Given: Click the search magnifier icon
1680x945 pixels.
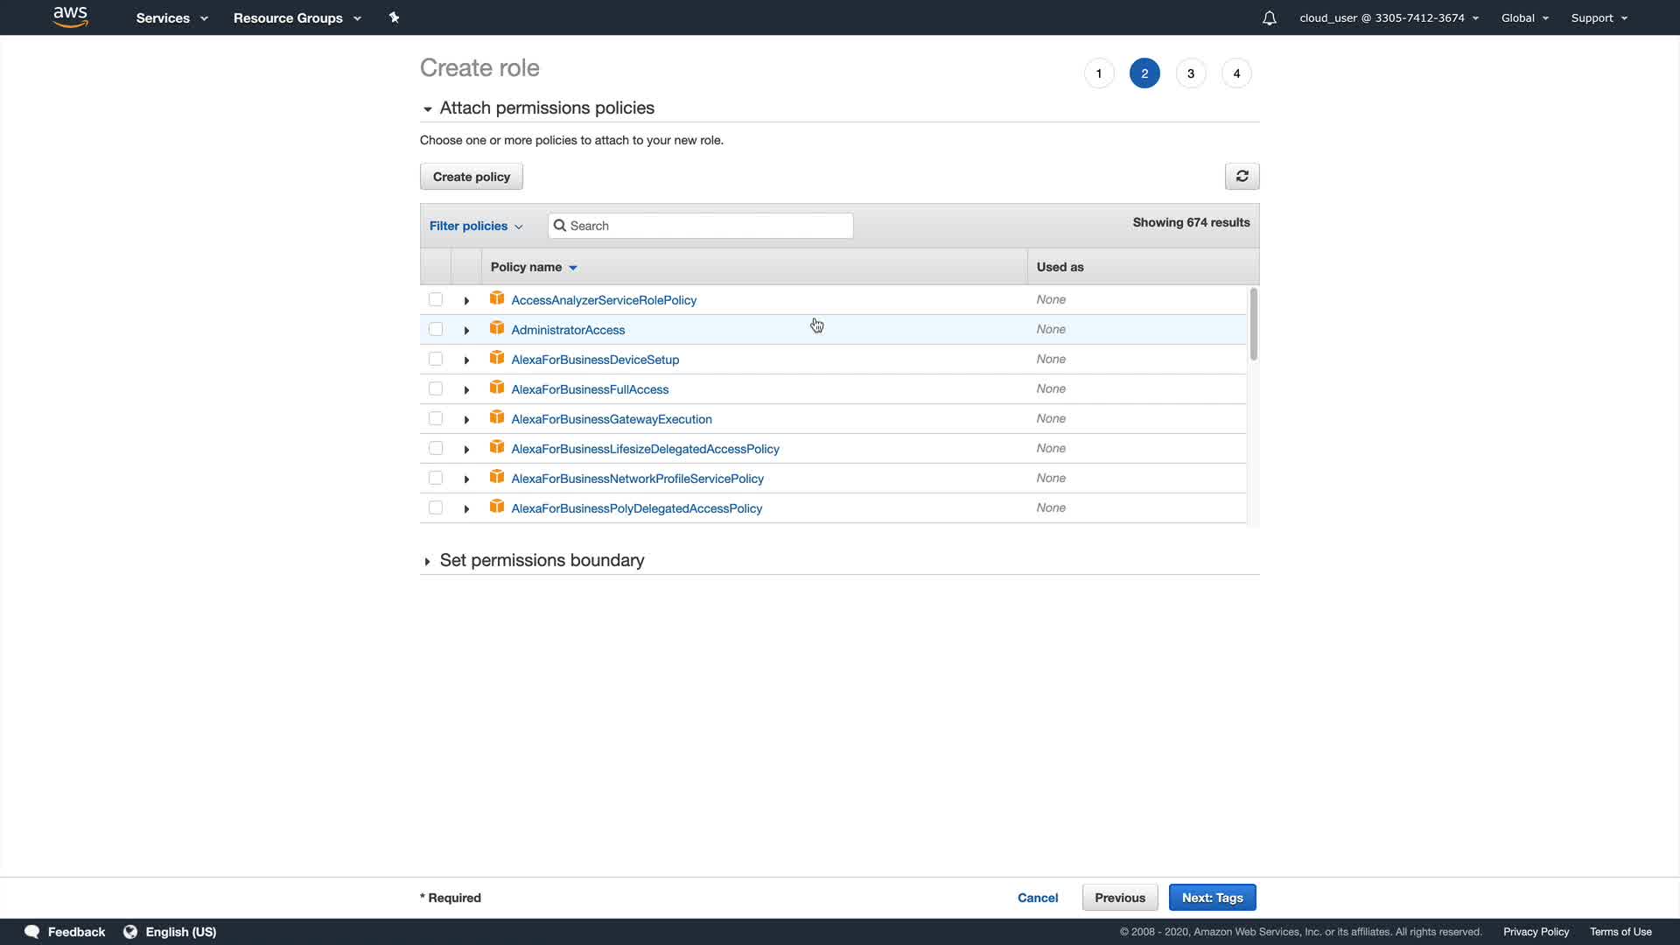Looking at the screenshot, I should pyautogui.click(x=560, y=226).
